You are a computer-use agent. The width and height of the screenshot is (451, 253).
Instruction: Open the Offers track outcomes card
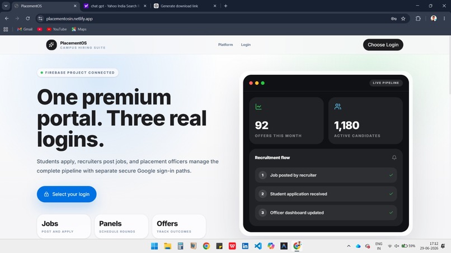178,226
